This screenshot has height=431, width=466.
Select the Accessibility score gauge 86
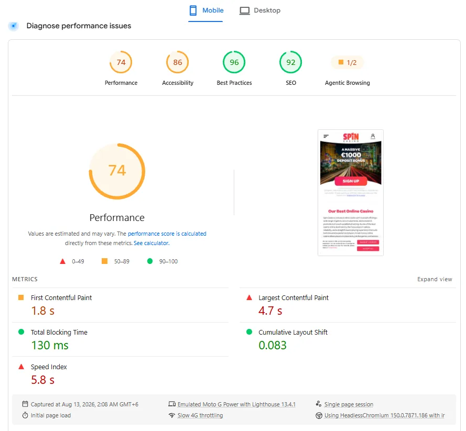[177, 62]
